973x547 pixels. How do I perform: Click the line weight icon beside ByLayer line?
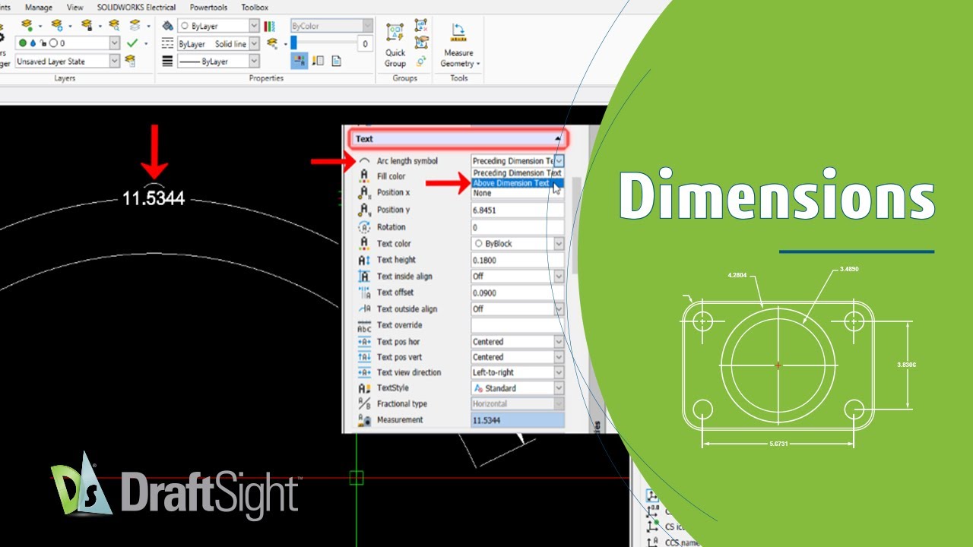tap(168, 62)
